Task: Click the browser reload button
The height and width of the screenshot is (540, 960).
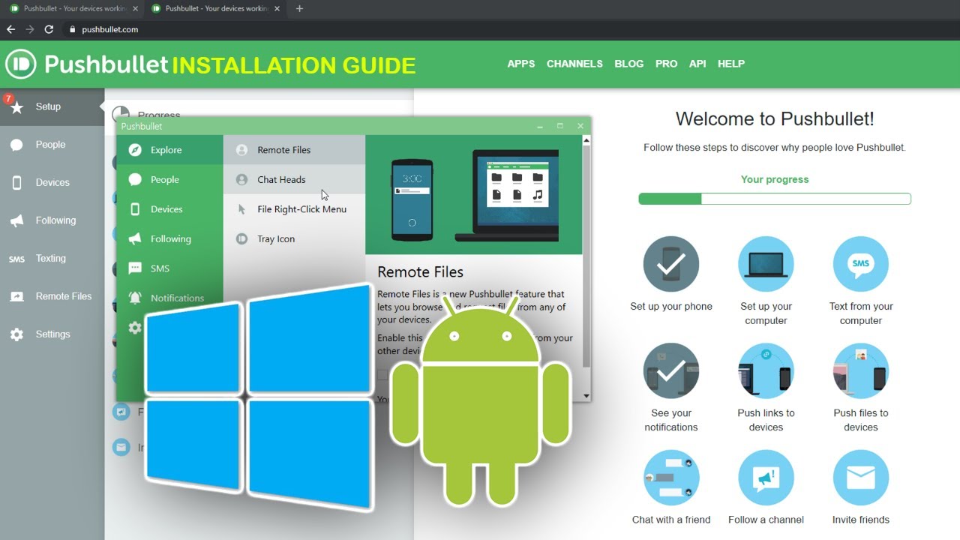Action: pos(49,29)
